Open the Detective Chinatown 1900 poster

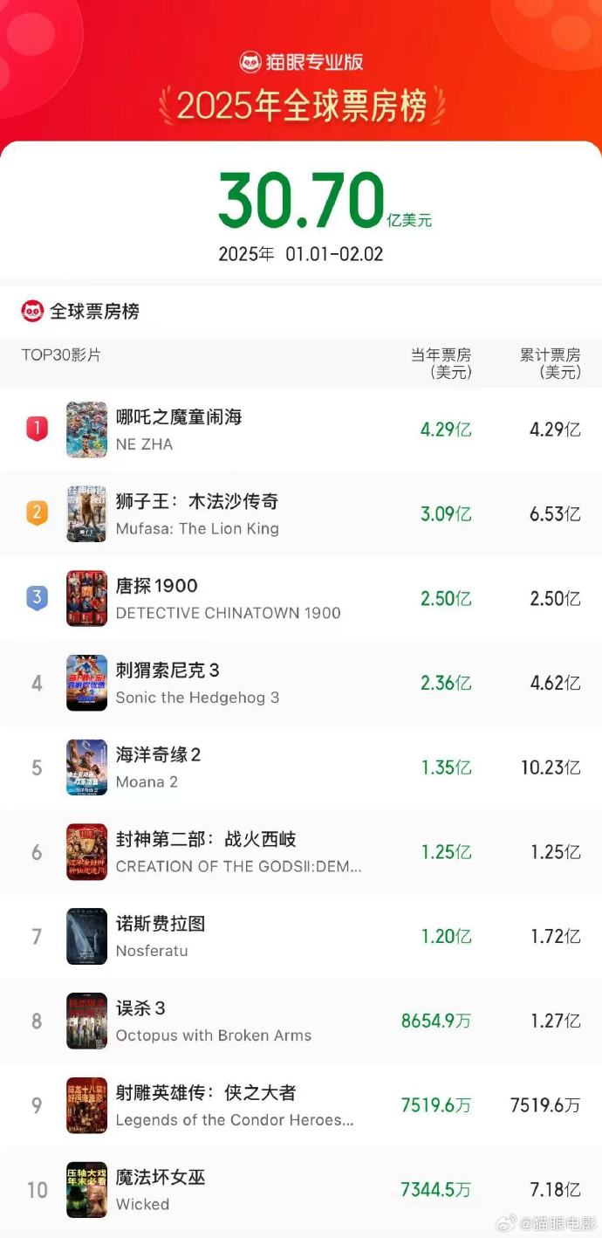click(86, 599)
